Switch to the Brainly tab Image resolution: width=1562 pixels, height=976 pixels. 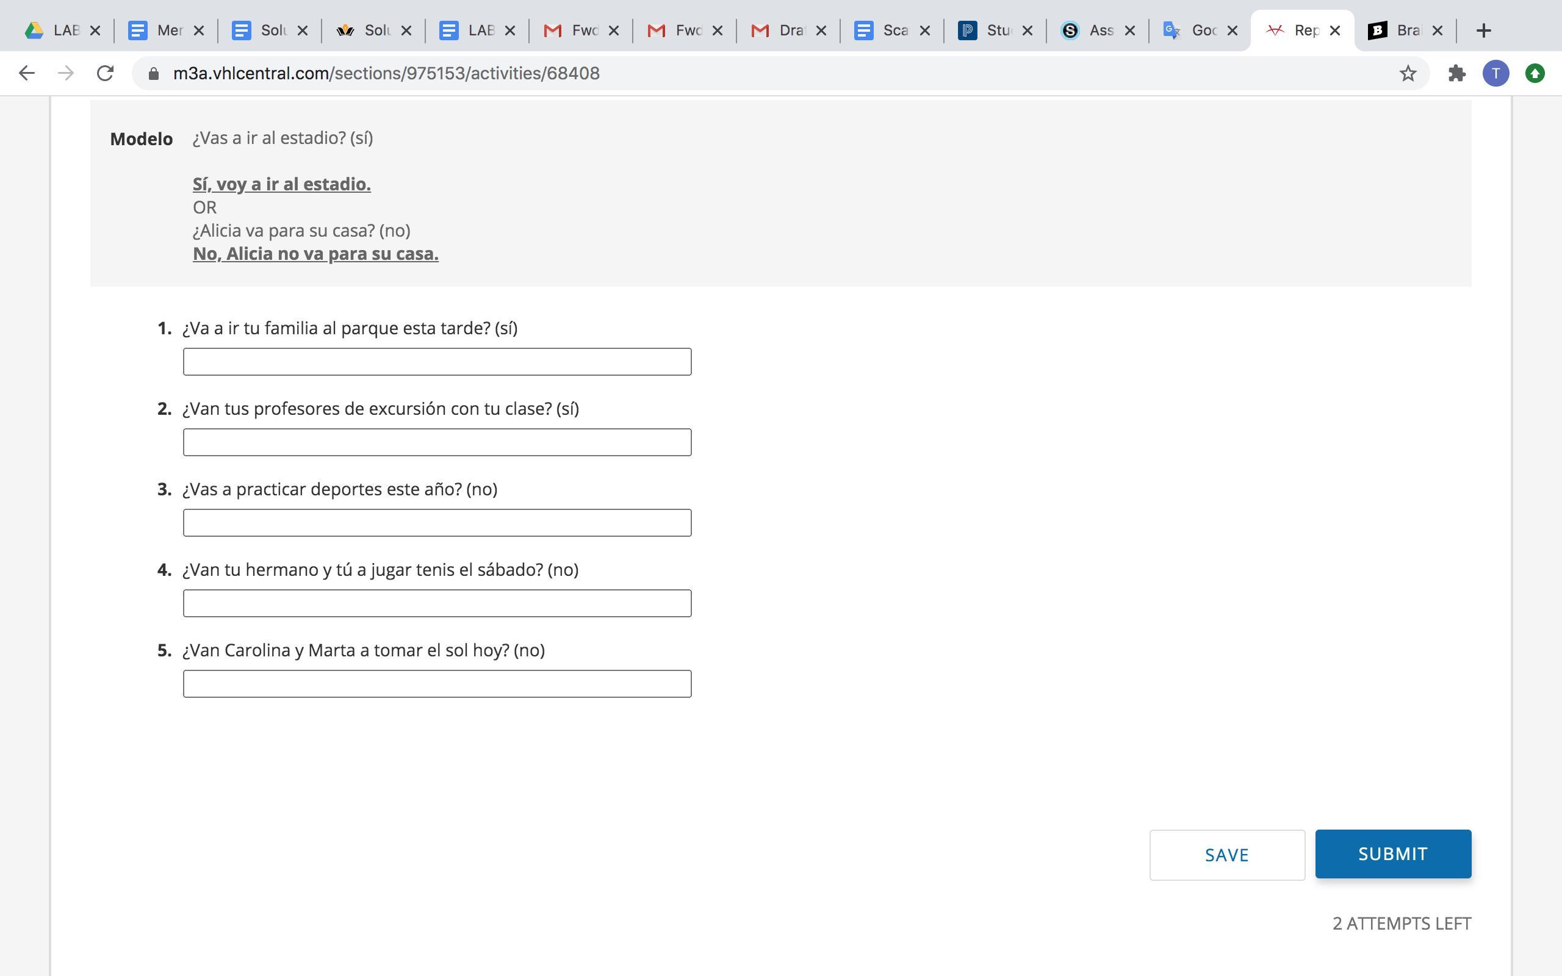[x=1397, y=30]
